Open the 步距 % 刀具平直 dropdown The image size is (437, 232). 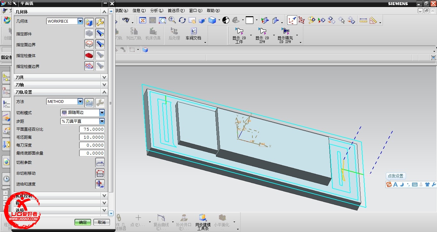tap(102, 121)
